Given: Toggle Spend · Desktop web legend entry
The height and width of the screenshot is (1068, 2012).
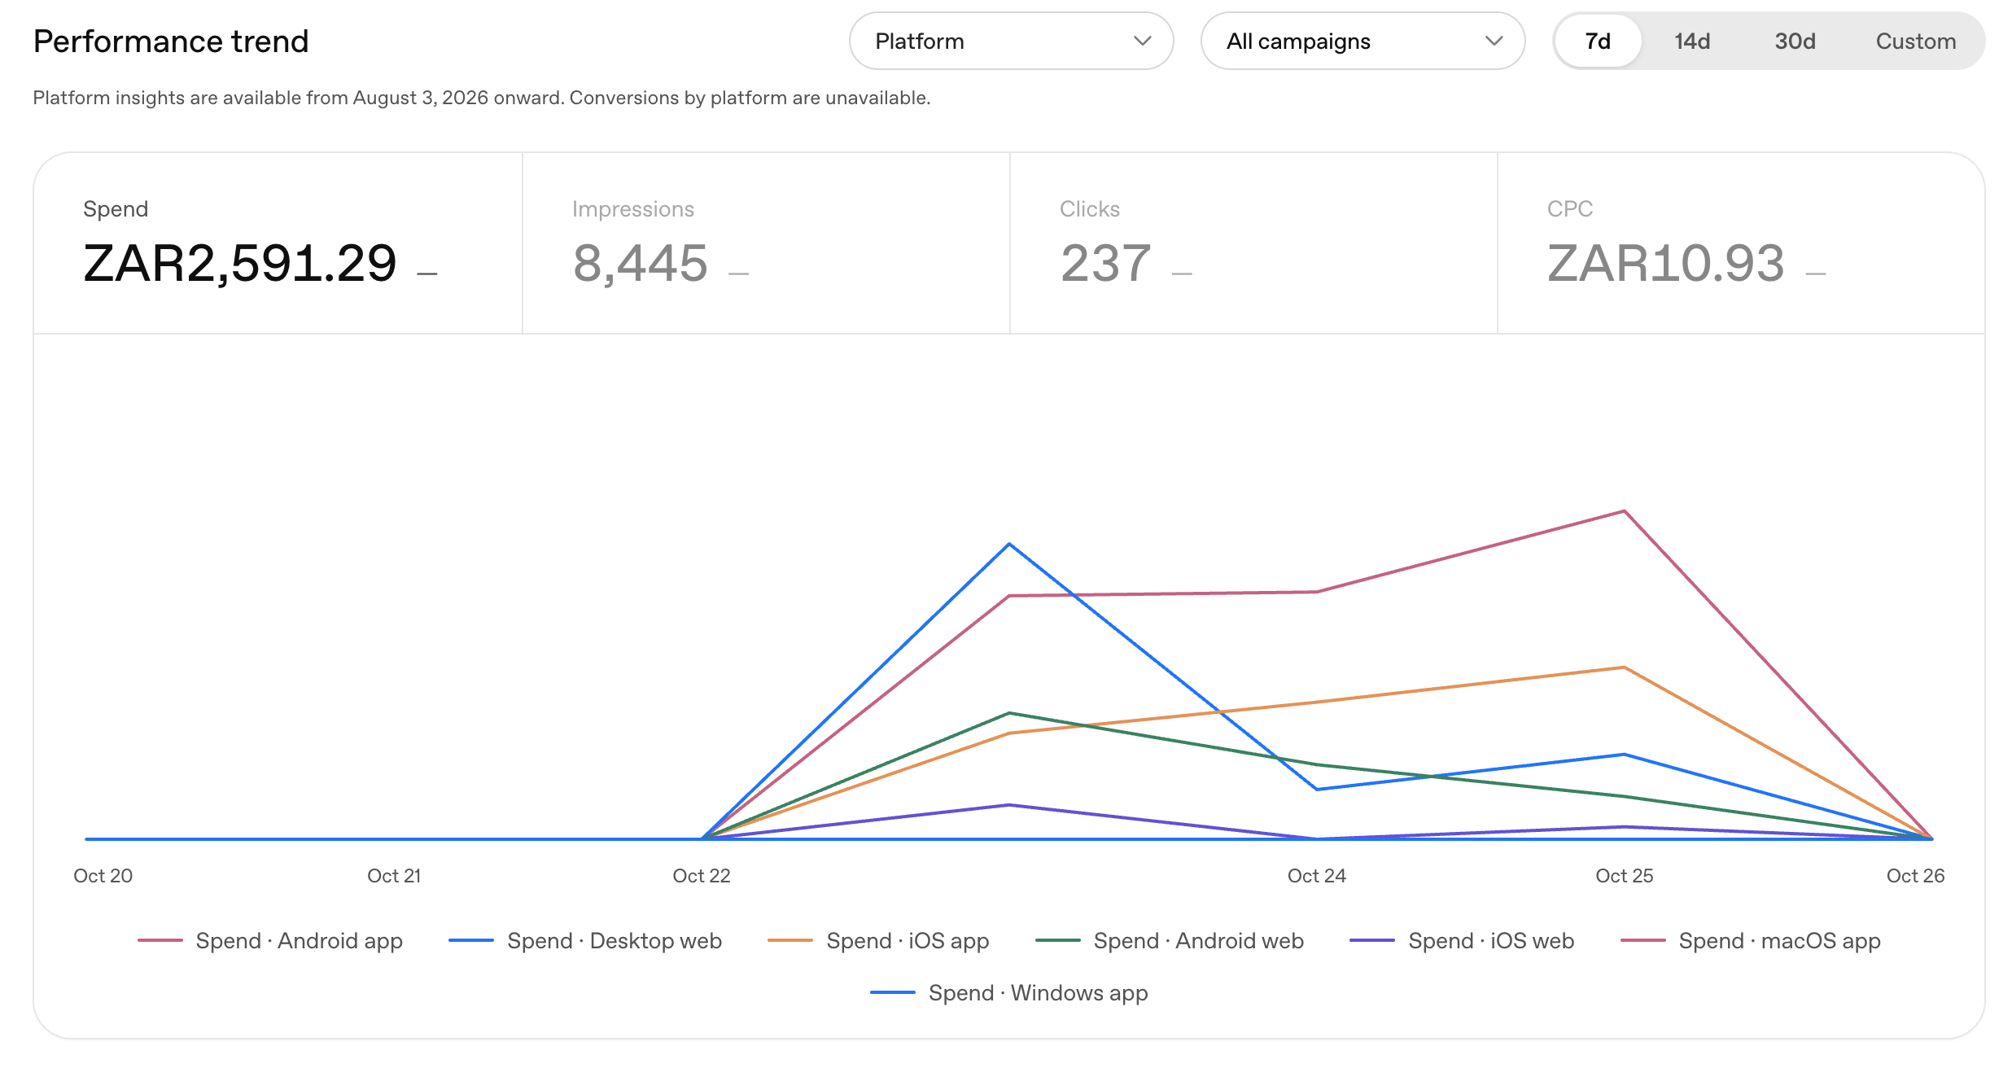Looking at the screenshot, I should [x=585, y=941].
